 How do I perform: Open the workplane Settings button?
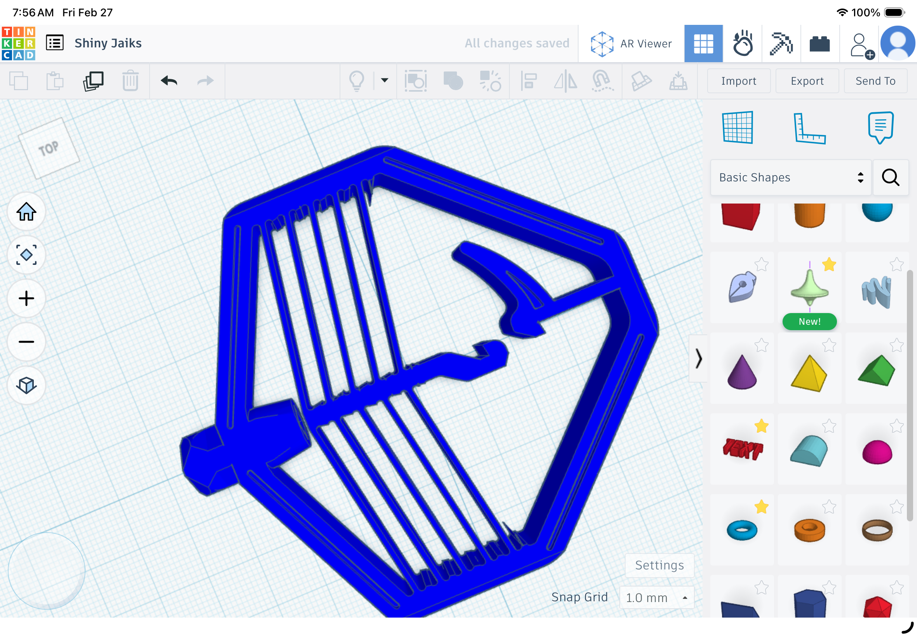pos(659,566)
